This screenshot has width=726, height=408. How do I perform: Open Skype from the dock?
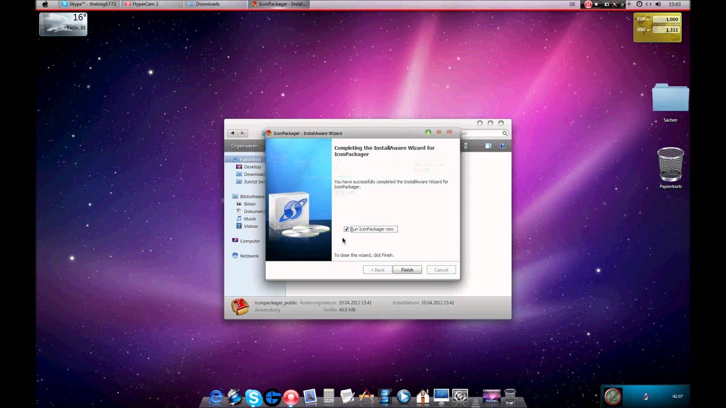coord(254,398)
